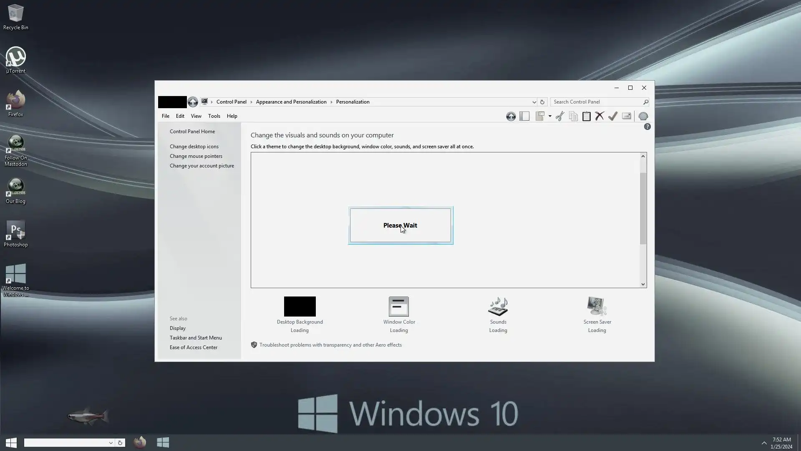Open the Tools menu

pos(214,116)
